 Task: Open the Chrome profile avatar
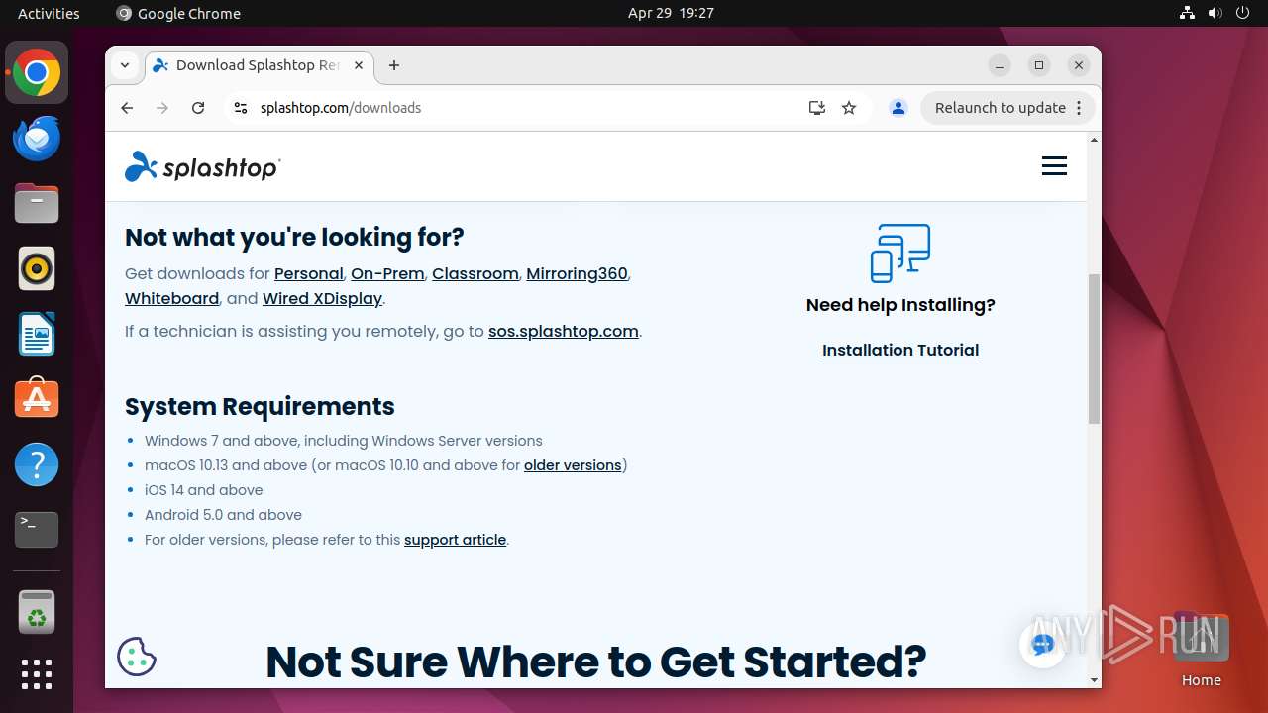(x=898, y=108)
